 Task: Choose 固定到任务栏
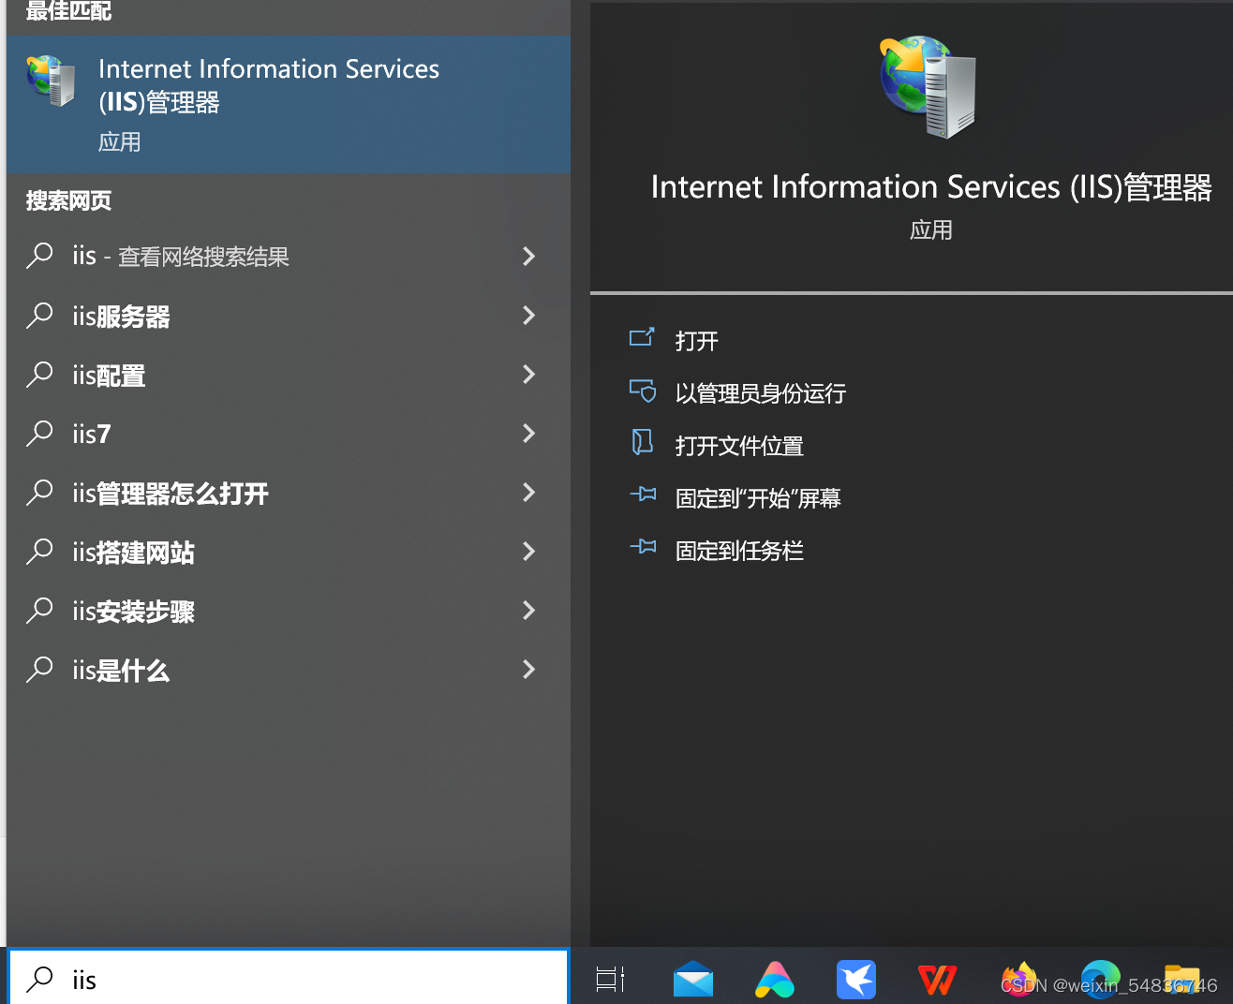pos(740,551)
